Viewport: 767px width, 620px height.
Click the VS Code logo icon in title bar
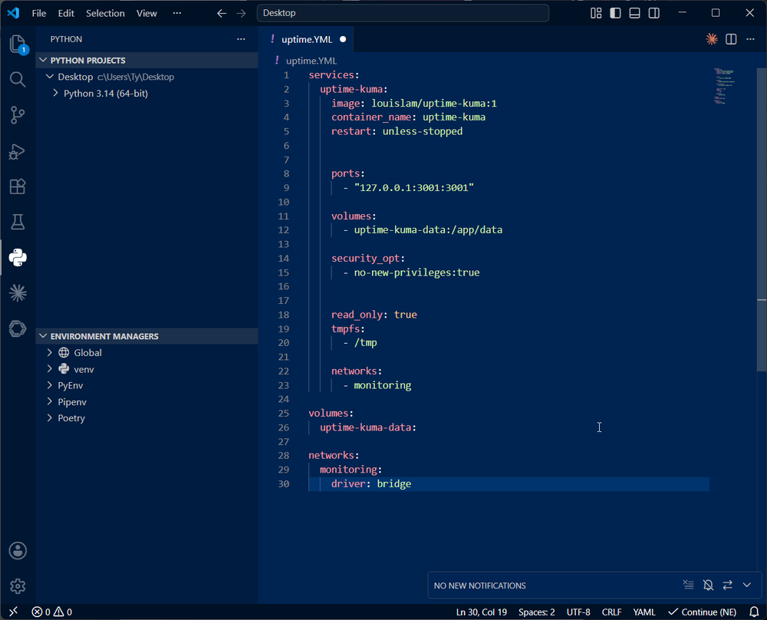(13, 13)
